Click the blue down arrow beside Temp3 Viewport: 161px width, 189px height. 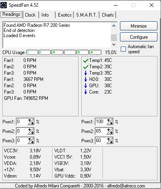coord(86,73)
